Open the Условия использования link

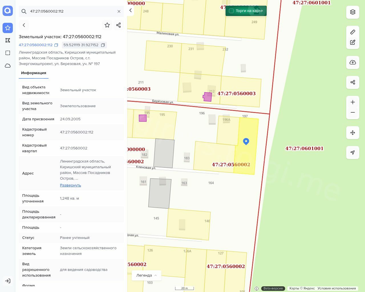[336, 288]
